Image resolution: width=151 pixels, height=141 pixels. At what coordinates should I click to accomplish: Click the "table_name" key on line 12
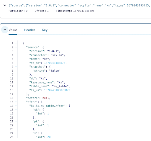pyautogui.click(x=39, y=86)
